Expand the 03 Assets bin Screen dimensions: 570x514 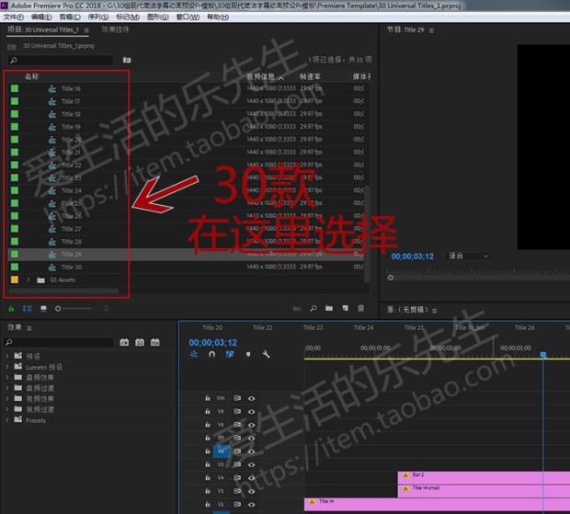[28, 280]
